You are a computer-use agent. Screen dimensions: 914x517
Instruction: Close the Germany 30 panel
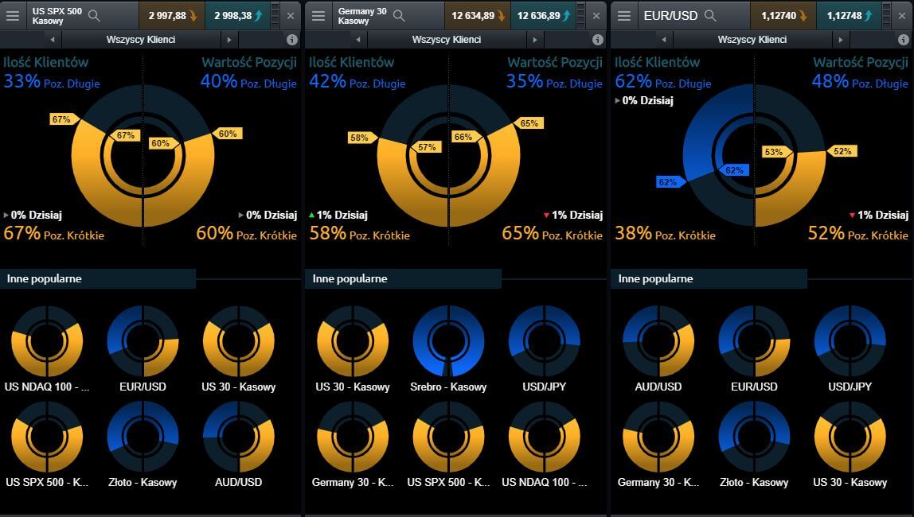(x=596, y=15)
